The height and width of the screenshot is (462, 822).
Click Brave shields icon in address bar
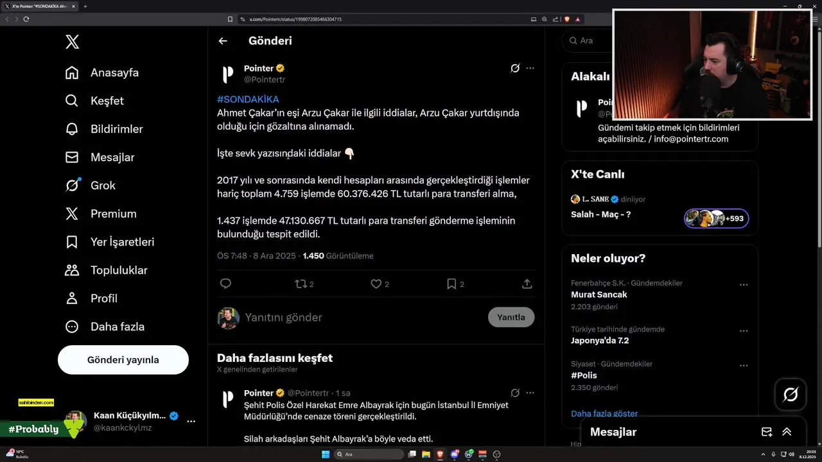click(567, 19)
